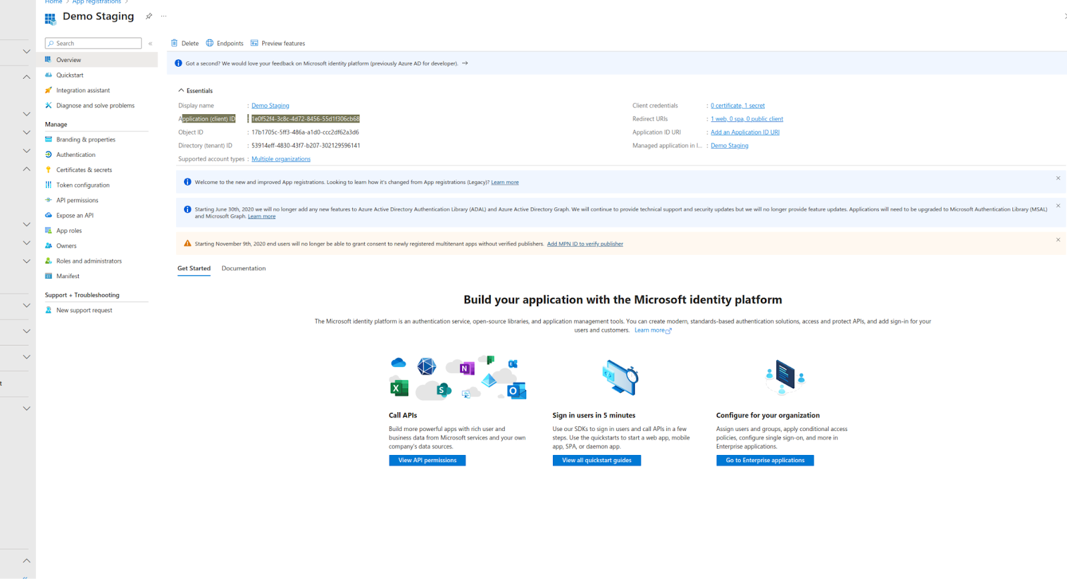Click the Quickstart cloud icon
The height and width of the screenshot is (579, 1067).
click(x=48, y=75)
